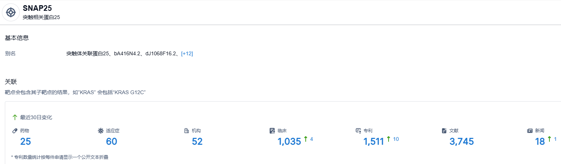
Task: Open the 3,745 literature results
Action: (461, 142)
